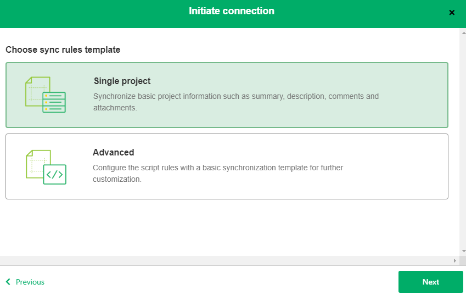Viewport: 466px width, 295px height.
Task: Return to the Previous step
Action: [x=30, y=282]
